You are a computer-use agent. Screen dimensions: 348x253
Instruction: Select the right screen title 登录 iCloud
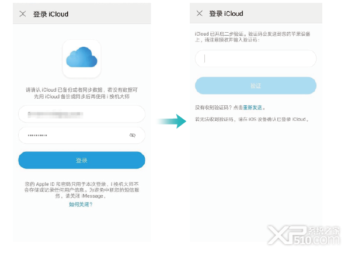tap(226, 13)
